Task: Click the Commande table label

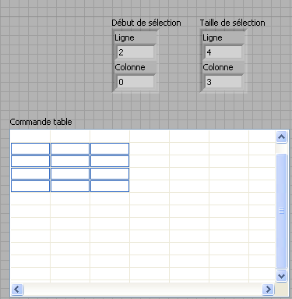Action: tap(40, 122)
